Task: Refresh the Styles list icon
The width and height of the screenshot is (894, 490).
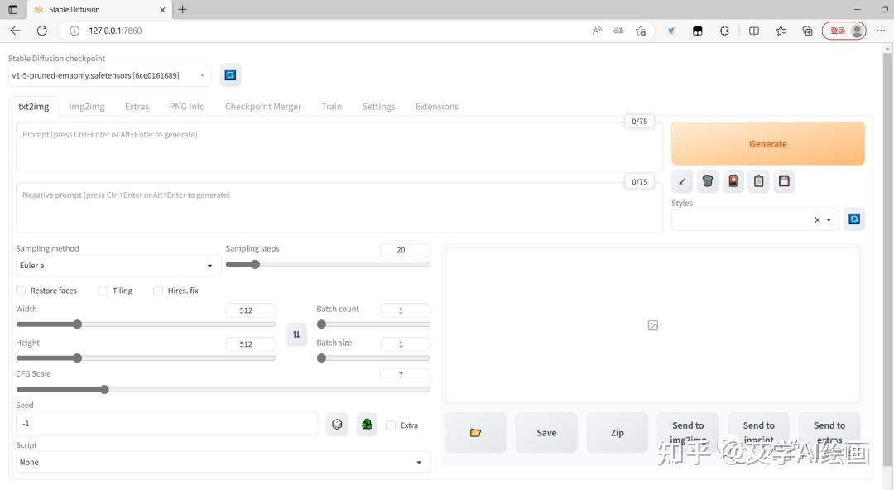Action: click(x=854, y=219)
